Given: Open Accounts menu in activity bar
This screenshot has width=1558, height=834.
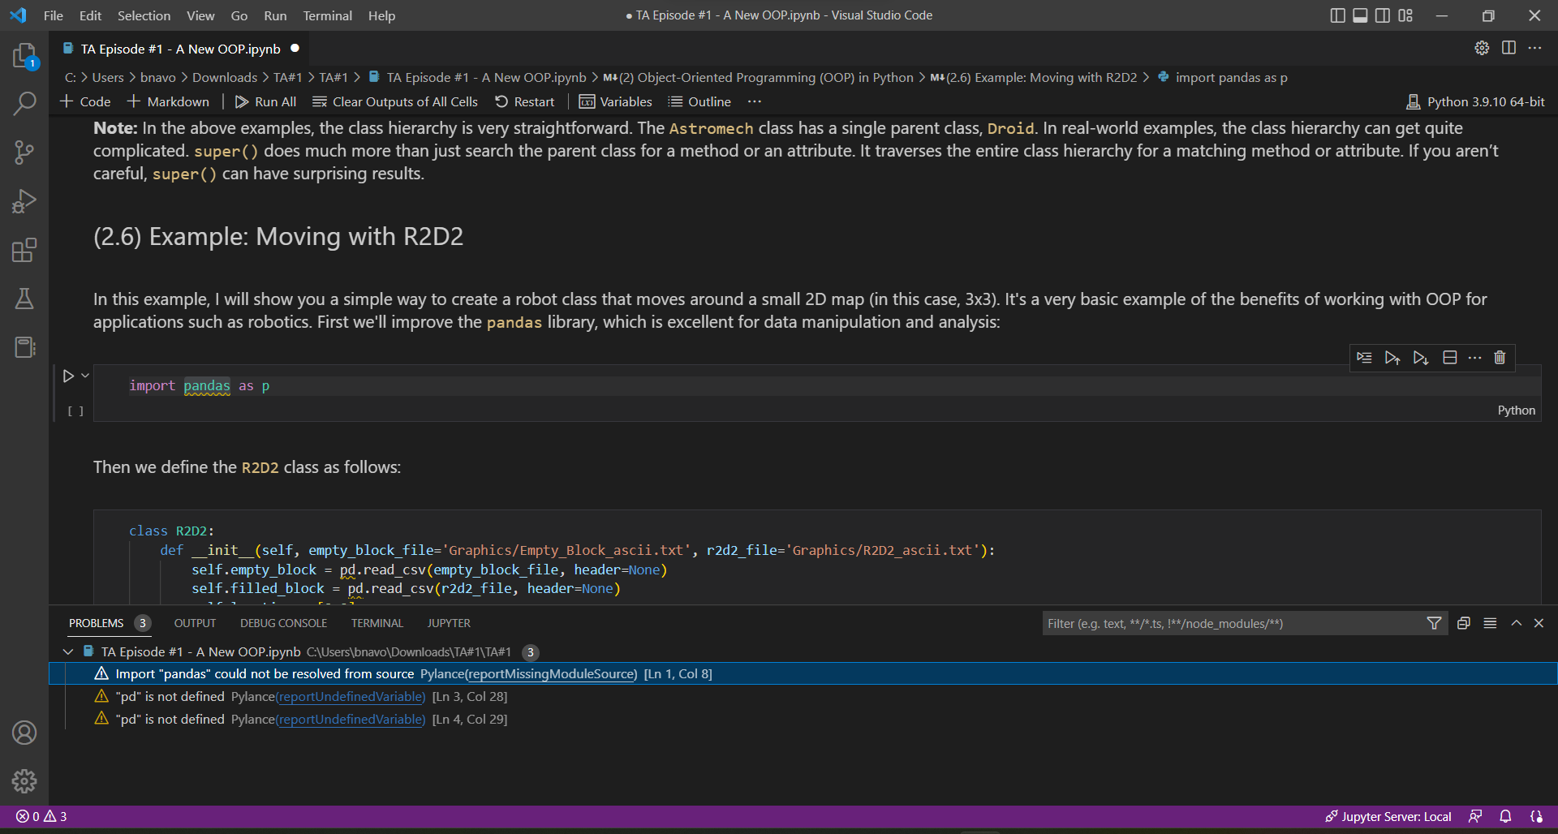Looking at the screenshot, I should tap(24, 733).
